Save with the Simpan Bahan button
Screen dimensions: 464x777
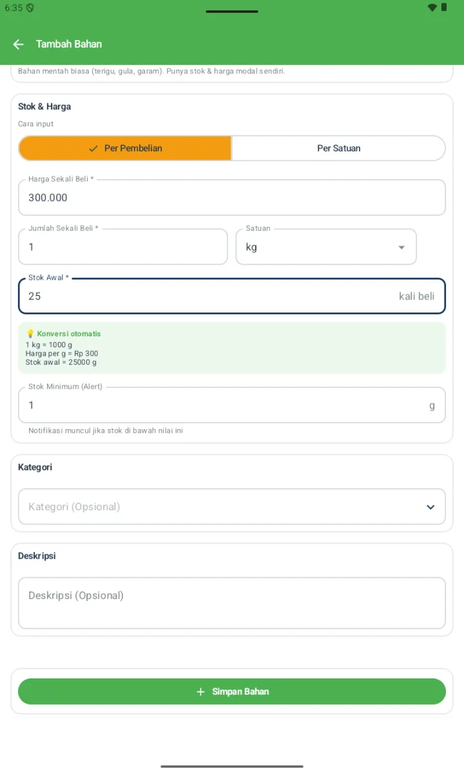coord(232,691)
